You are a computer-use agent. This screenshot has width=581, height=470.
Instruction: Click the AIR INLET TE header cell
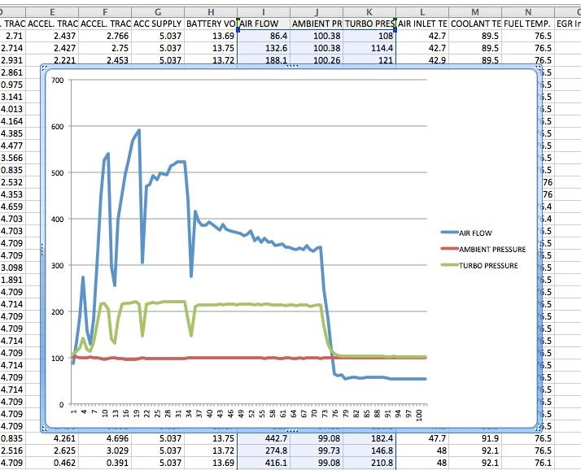pos(422,24)
